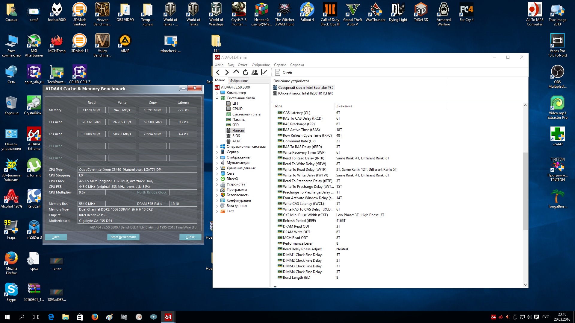
Task: Click the AIDA64 back navigation arrow
Action: click(x=218, y=72)
